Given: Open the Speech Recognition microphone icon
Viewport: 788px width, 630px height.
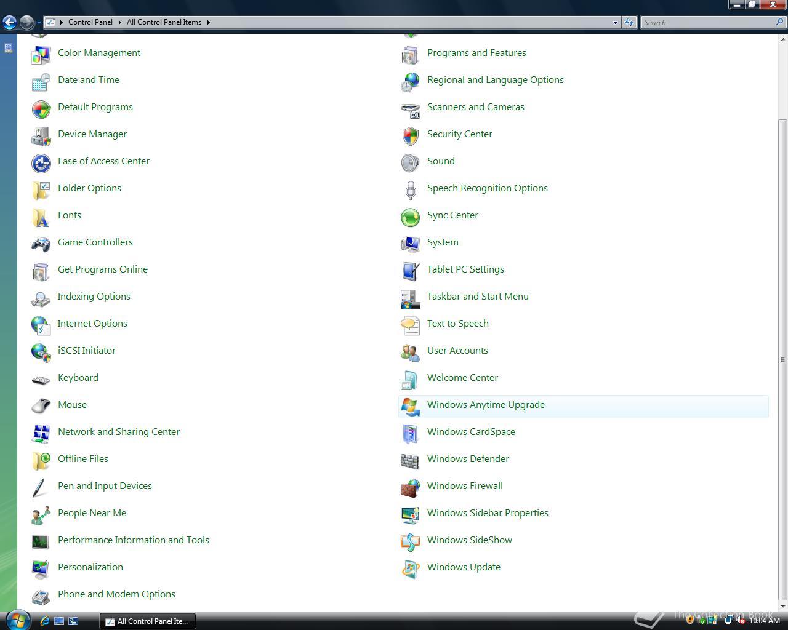Looking at the screenshot, I should [x=410, y=189].
